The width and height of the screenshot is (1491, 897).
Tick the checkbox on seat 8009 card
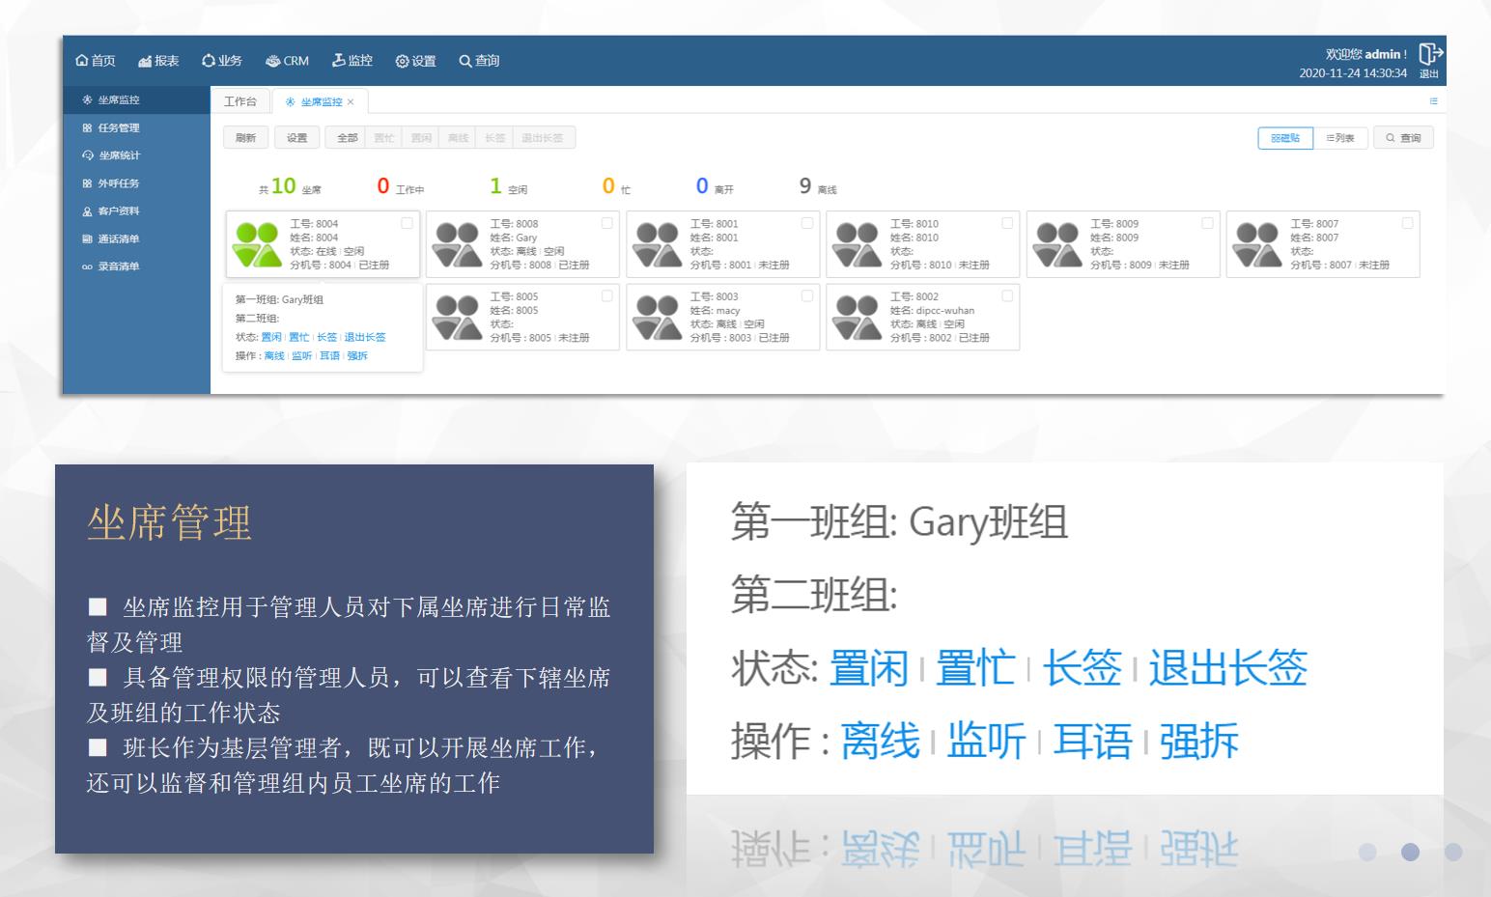point(1207,223)
